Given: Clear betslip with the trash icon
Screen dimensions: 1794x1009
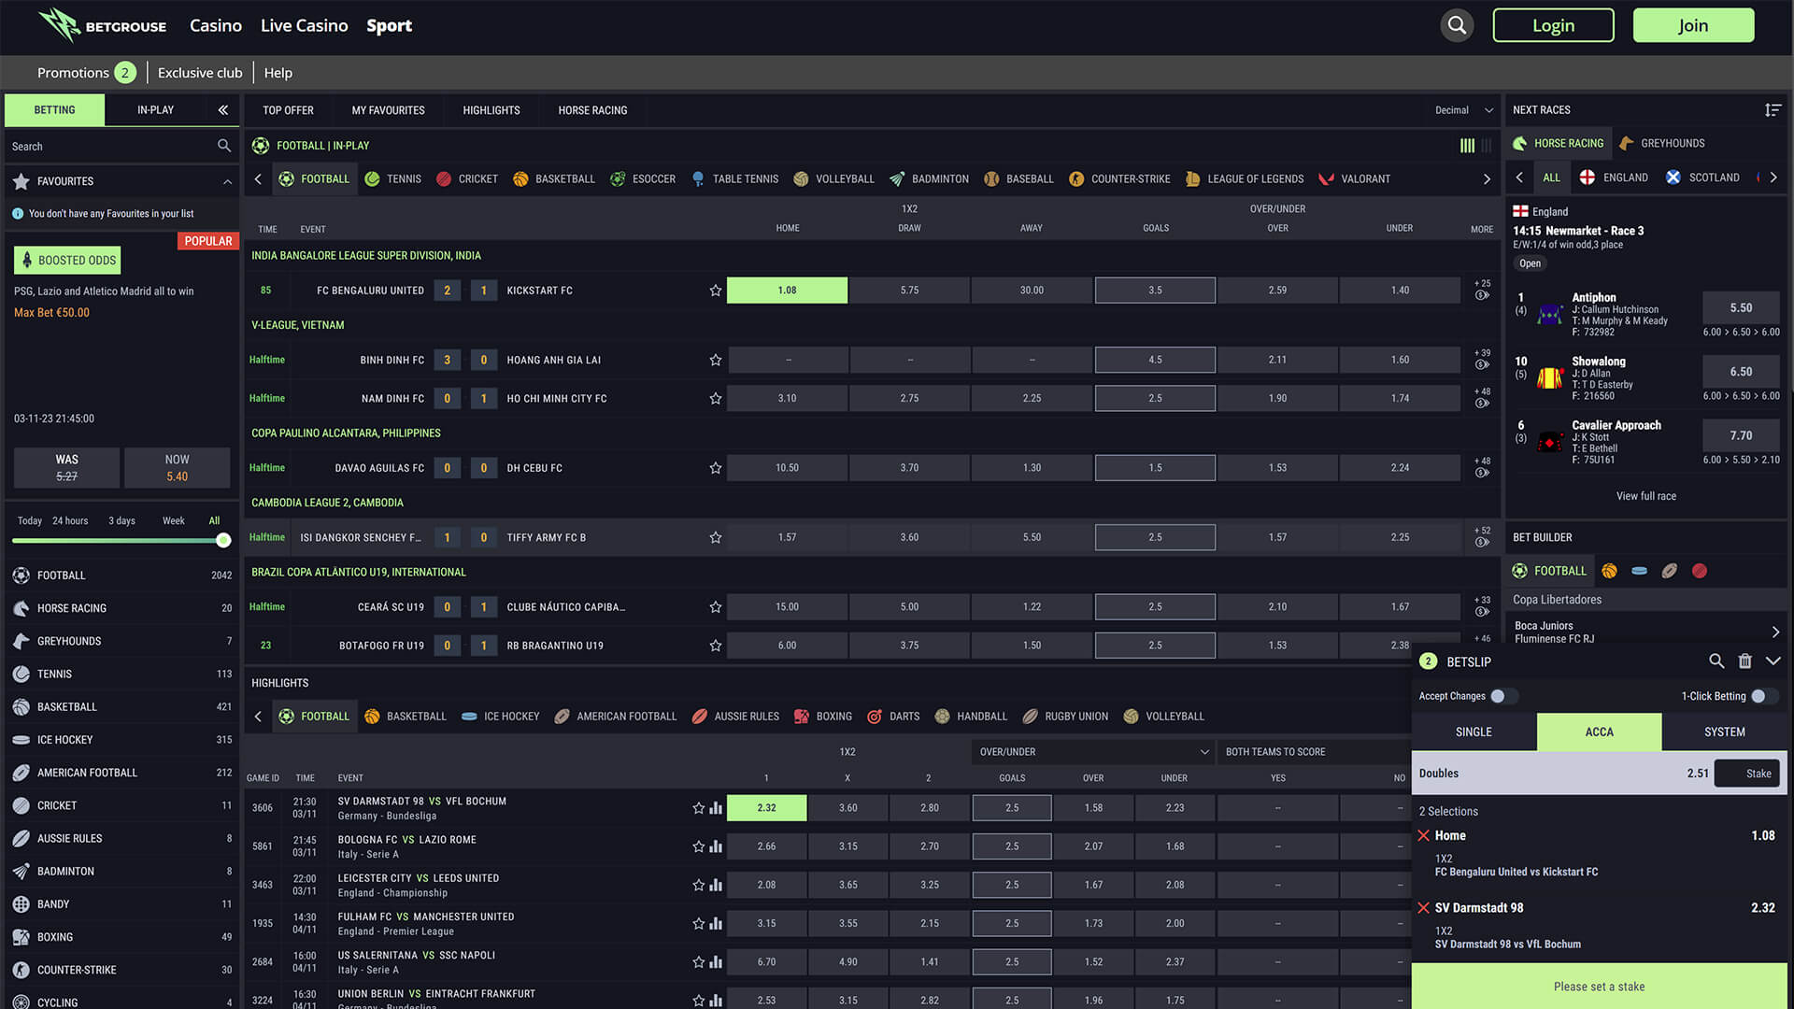Looking at the screenshot, I should [1744, 661].
